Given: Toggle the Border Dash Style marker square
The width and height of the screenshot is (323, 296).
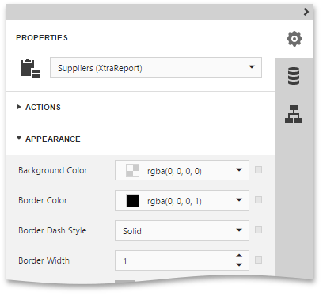Looking at the screenshot, I should pos(258,230).
